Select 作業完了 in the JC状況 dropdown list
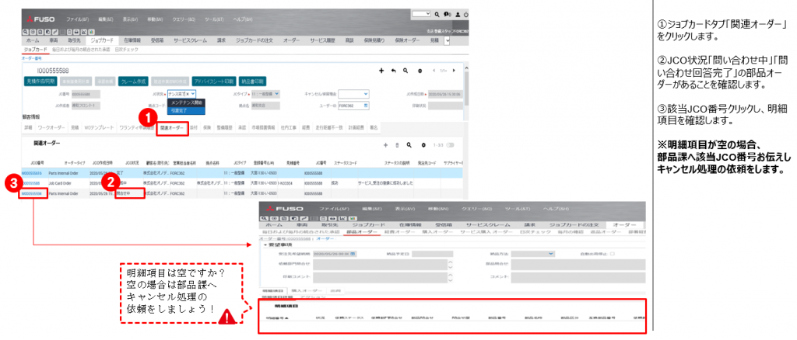This screenshot has height=340, width=797. point(180,110)
